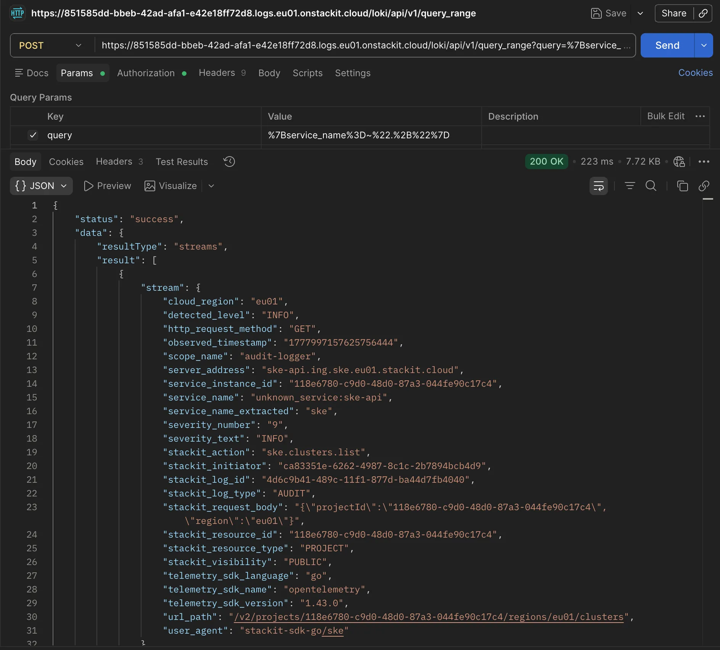The height and width of the screenshot is (650, 720).
Task: Click the Share button
Action: 674,13
